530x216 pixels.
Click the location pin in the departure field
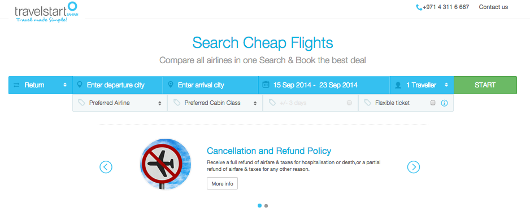pyautogui.click(x=80, y=85)
